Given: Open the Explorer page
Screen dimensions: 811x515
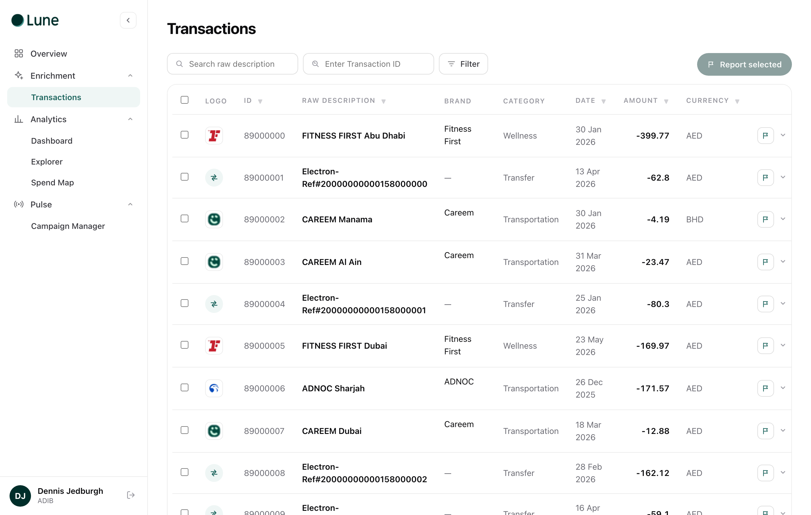Looking at the screenshot, I should (x=47, y=162).
